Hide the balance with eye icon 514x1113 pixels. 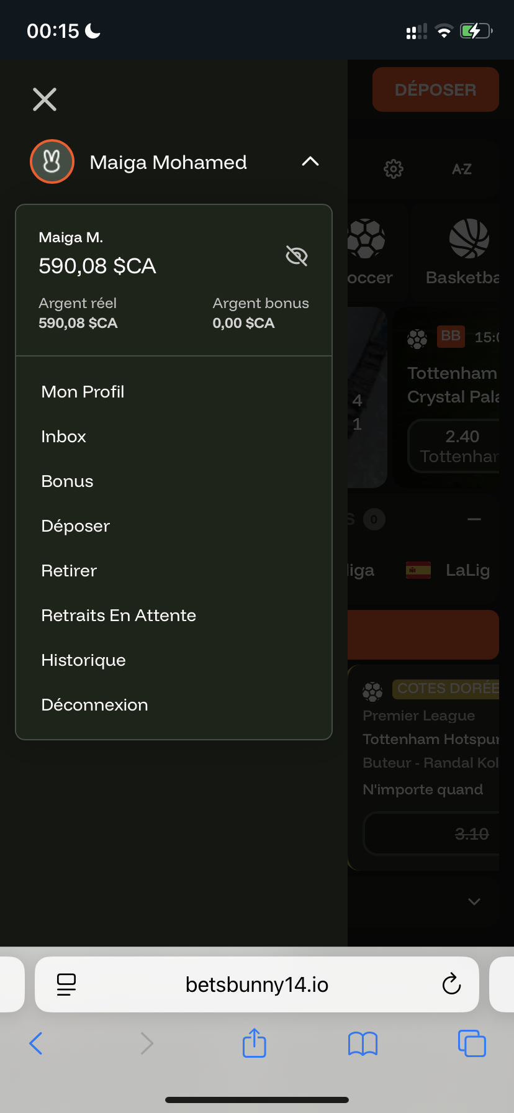[x=297, y=255]
